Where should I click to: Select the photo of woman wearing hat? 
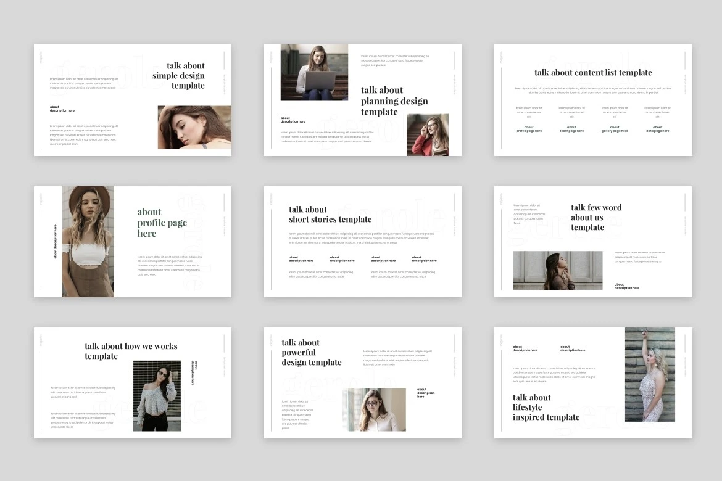[88, 241]
